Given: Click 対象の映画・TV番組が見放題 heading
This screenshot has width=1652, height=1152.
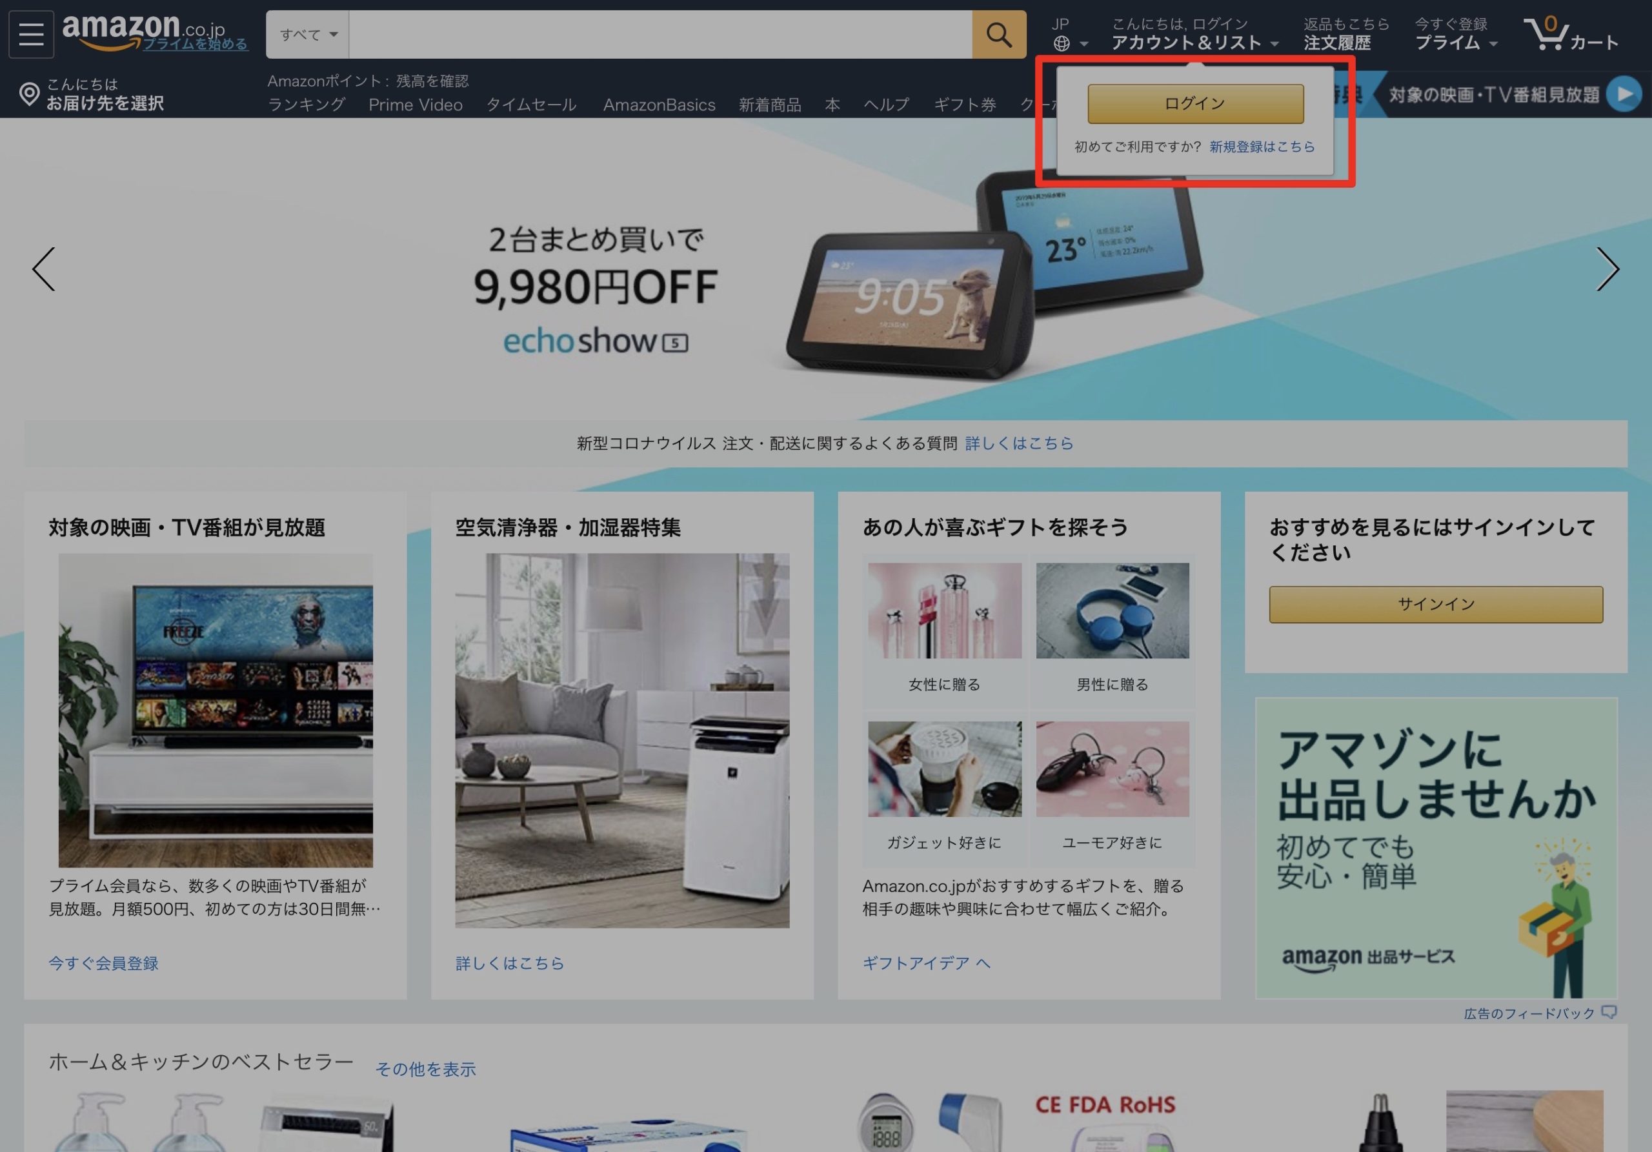Looking at the screenshot, I should pyautogui.click(x=187, y=527).
